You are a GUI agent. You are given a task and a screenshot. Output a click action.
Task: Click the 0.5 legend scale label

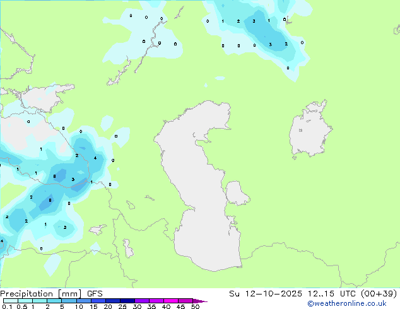click(22, 306)
